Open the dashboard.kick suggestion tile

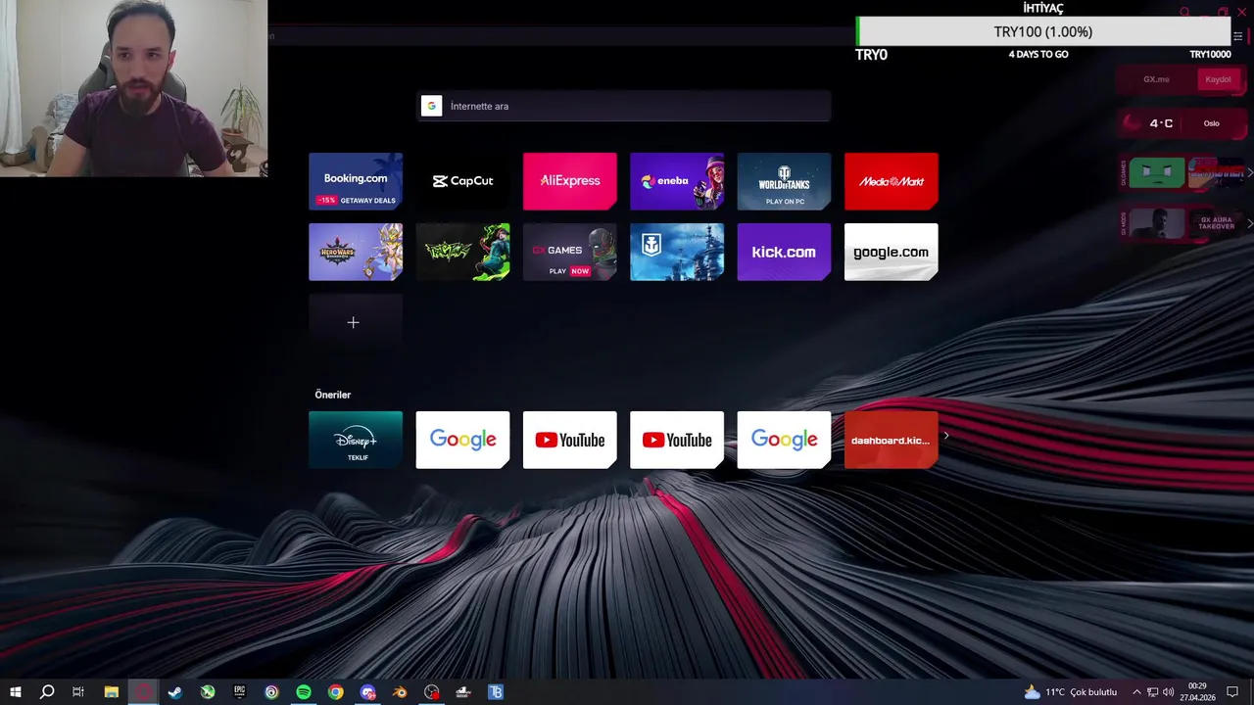pos(892,440)
